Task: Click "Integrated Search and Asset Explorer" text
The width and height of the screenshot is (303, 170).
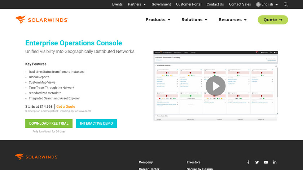Action: click(x=54, y=98)
